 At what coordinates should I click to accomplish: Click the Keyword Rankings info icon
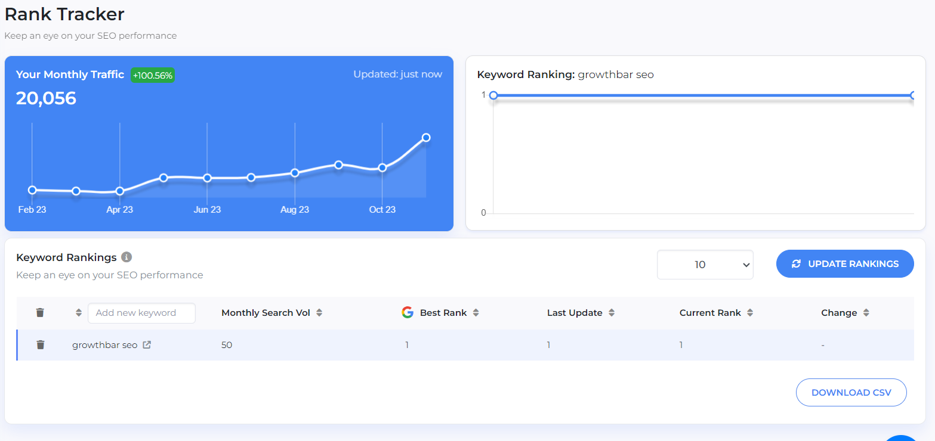(x=126, y=257)
